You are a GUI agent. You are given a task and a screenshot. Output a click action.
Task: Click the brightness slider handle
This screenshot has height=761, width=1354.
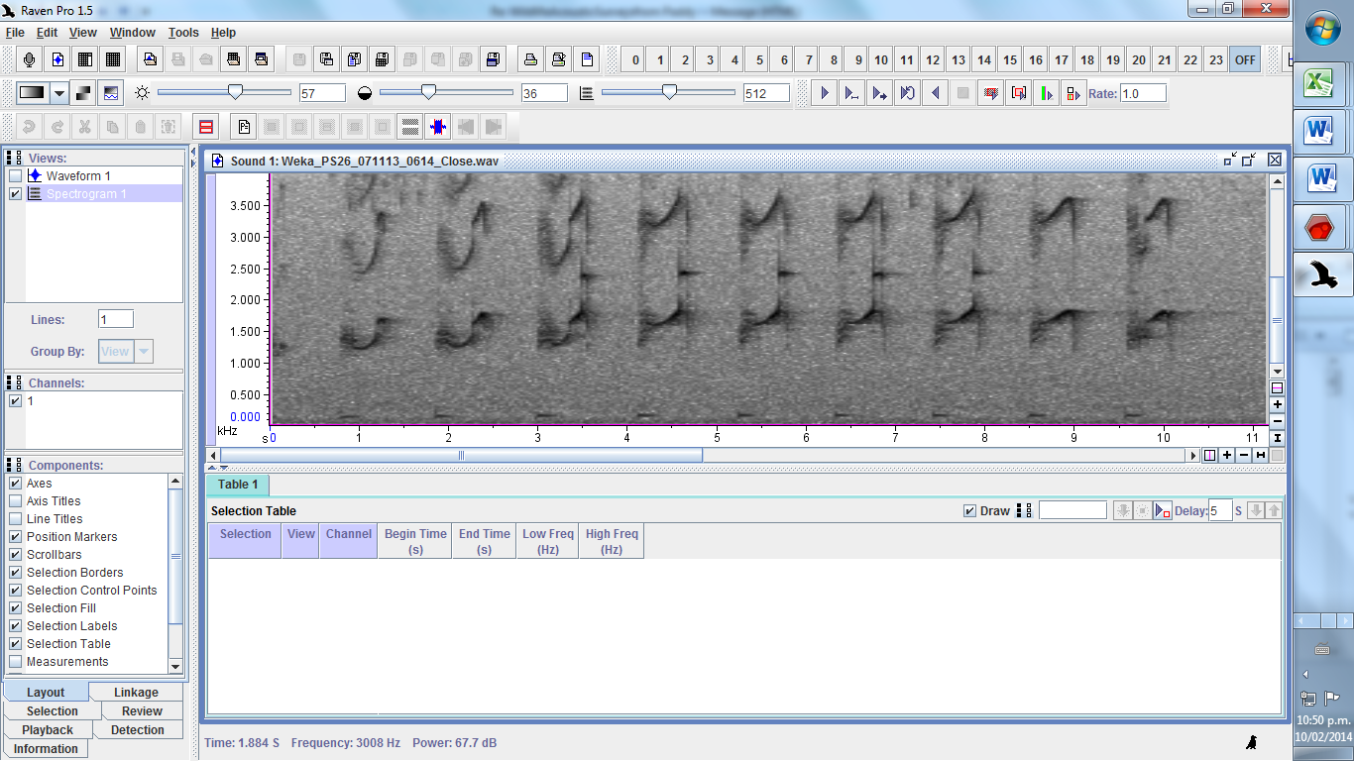click(235, 92)
